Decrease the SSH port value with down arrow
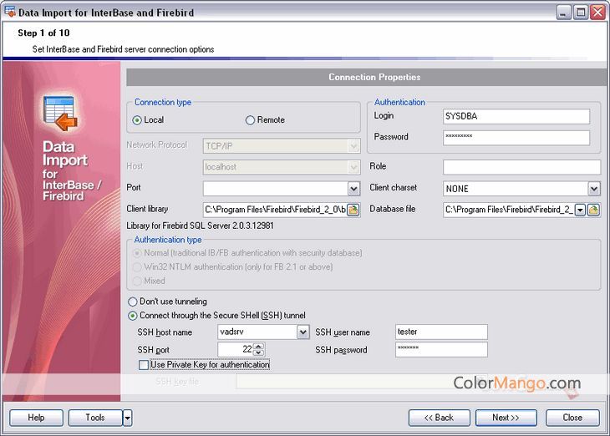 (259, 352)
